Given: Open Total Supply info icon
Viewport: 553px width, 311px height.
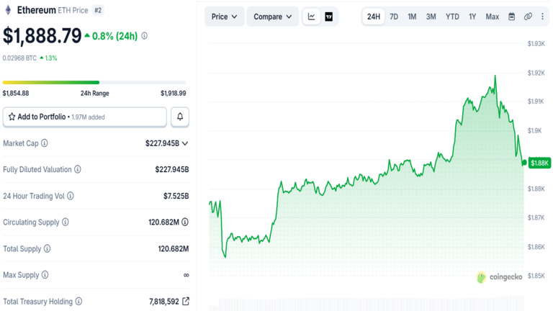Looking at the screenshot, I should 48,248.
